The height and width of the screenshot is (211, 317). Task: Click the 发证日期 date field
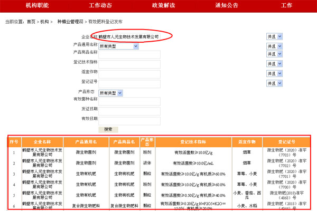(129, 111)
